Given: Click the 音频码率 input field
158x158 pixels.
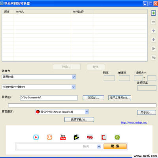Looking at the screenshot, I should 147,88.
